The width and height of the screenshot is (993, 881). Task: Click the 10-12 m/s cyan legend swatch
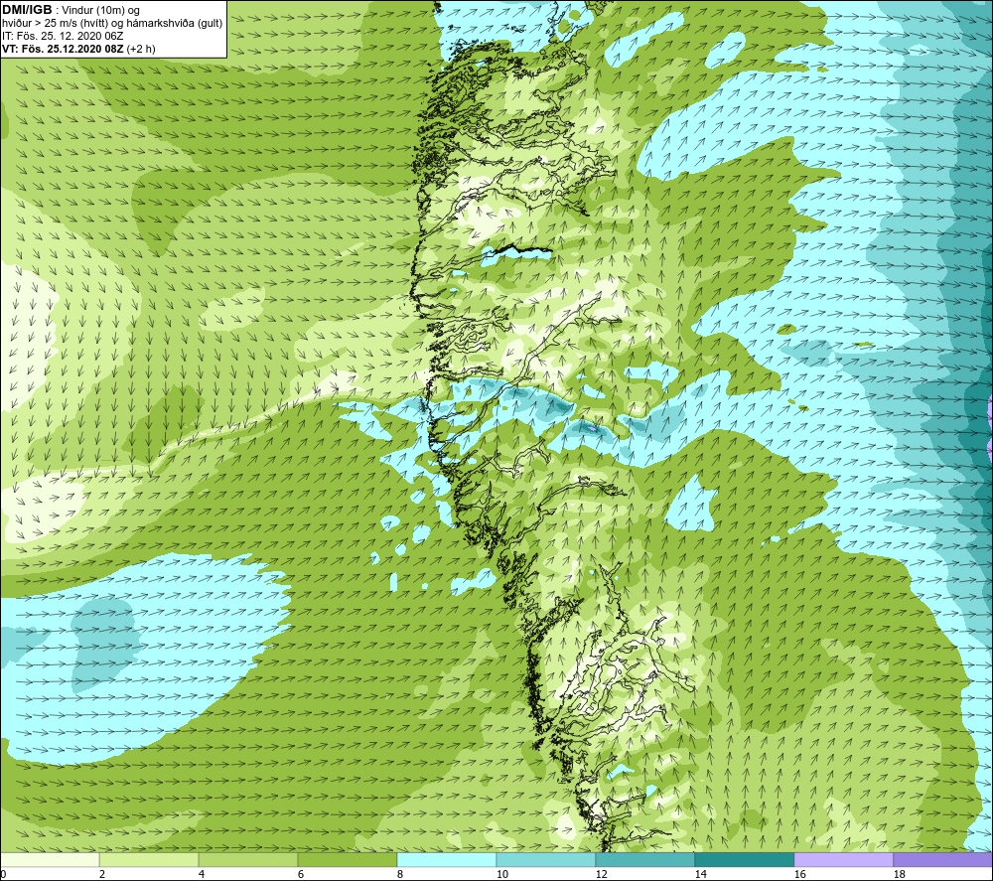[x=545, y=859]
